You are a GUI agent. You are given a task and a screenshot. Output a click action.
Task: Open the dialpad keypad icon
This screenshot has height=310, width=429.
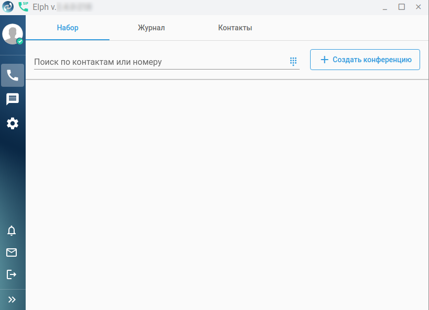293,62
